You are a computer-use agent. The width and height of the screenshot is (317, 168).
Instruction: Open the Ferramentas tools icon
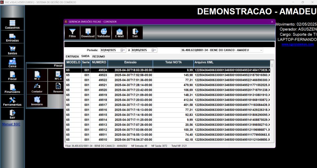(x=12, y=101)
